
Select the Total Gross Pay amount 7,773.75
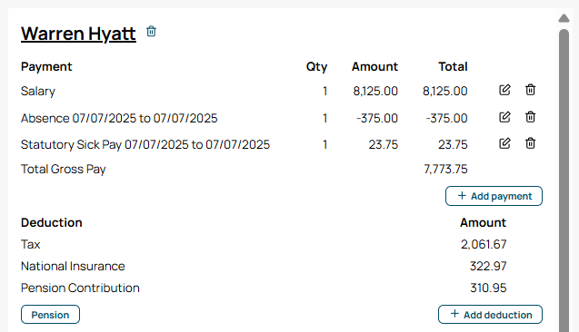tap(445, 169)
